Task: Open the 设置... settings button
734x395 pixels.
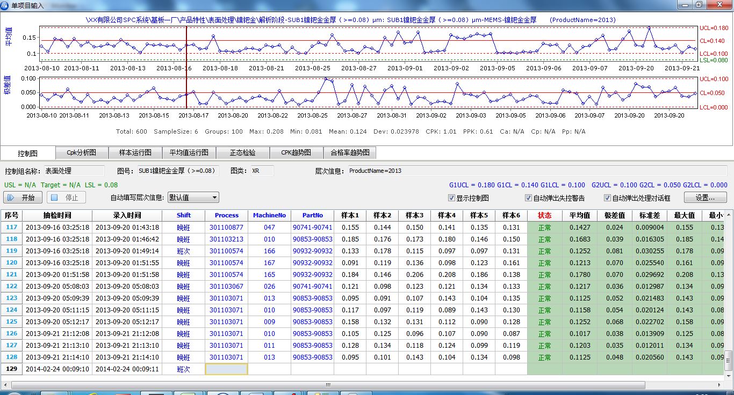Action: pyautogui.click(x=705, y=197)
